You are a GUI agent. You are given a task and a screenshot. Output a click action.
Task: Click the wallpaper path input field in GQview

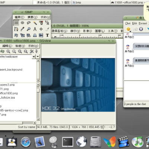click(x=16, y=57)
